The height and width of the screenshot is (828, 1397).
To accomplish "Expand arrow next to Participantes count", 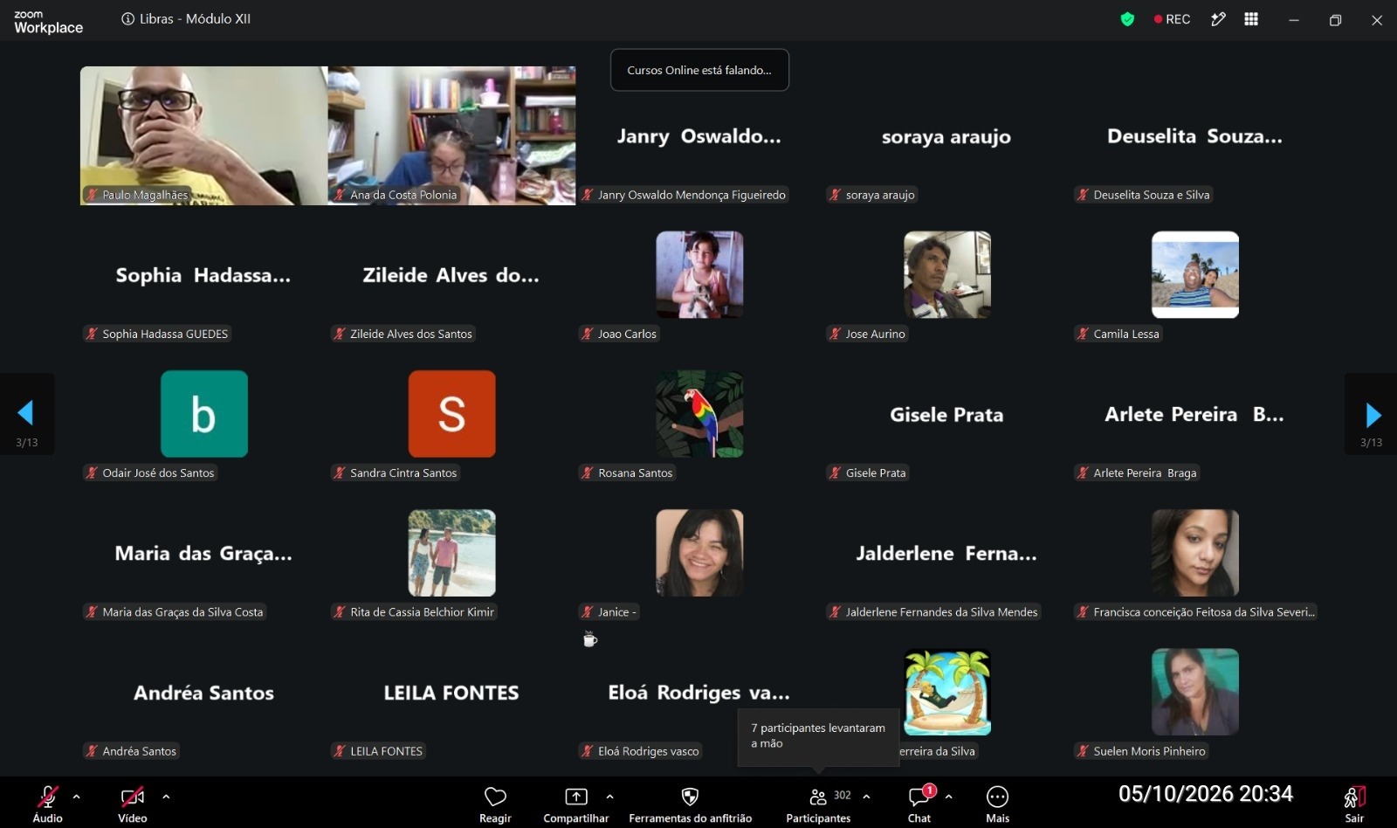I will tap(866, 797).
